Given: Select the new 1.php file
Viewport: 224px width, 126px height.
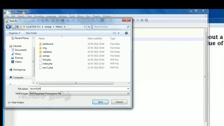Looking at the screenshot, I should pyautogui.click(x=46, y=68).
